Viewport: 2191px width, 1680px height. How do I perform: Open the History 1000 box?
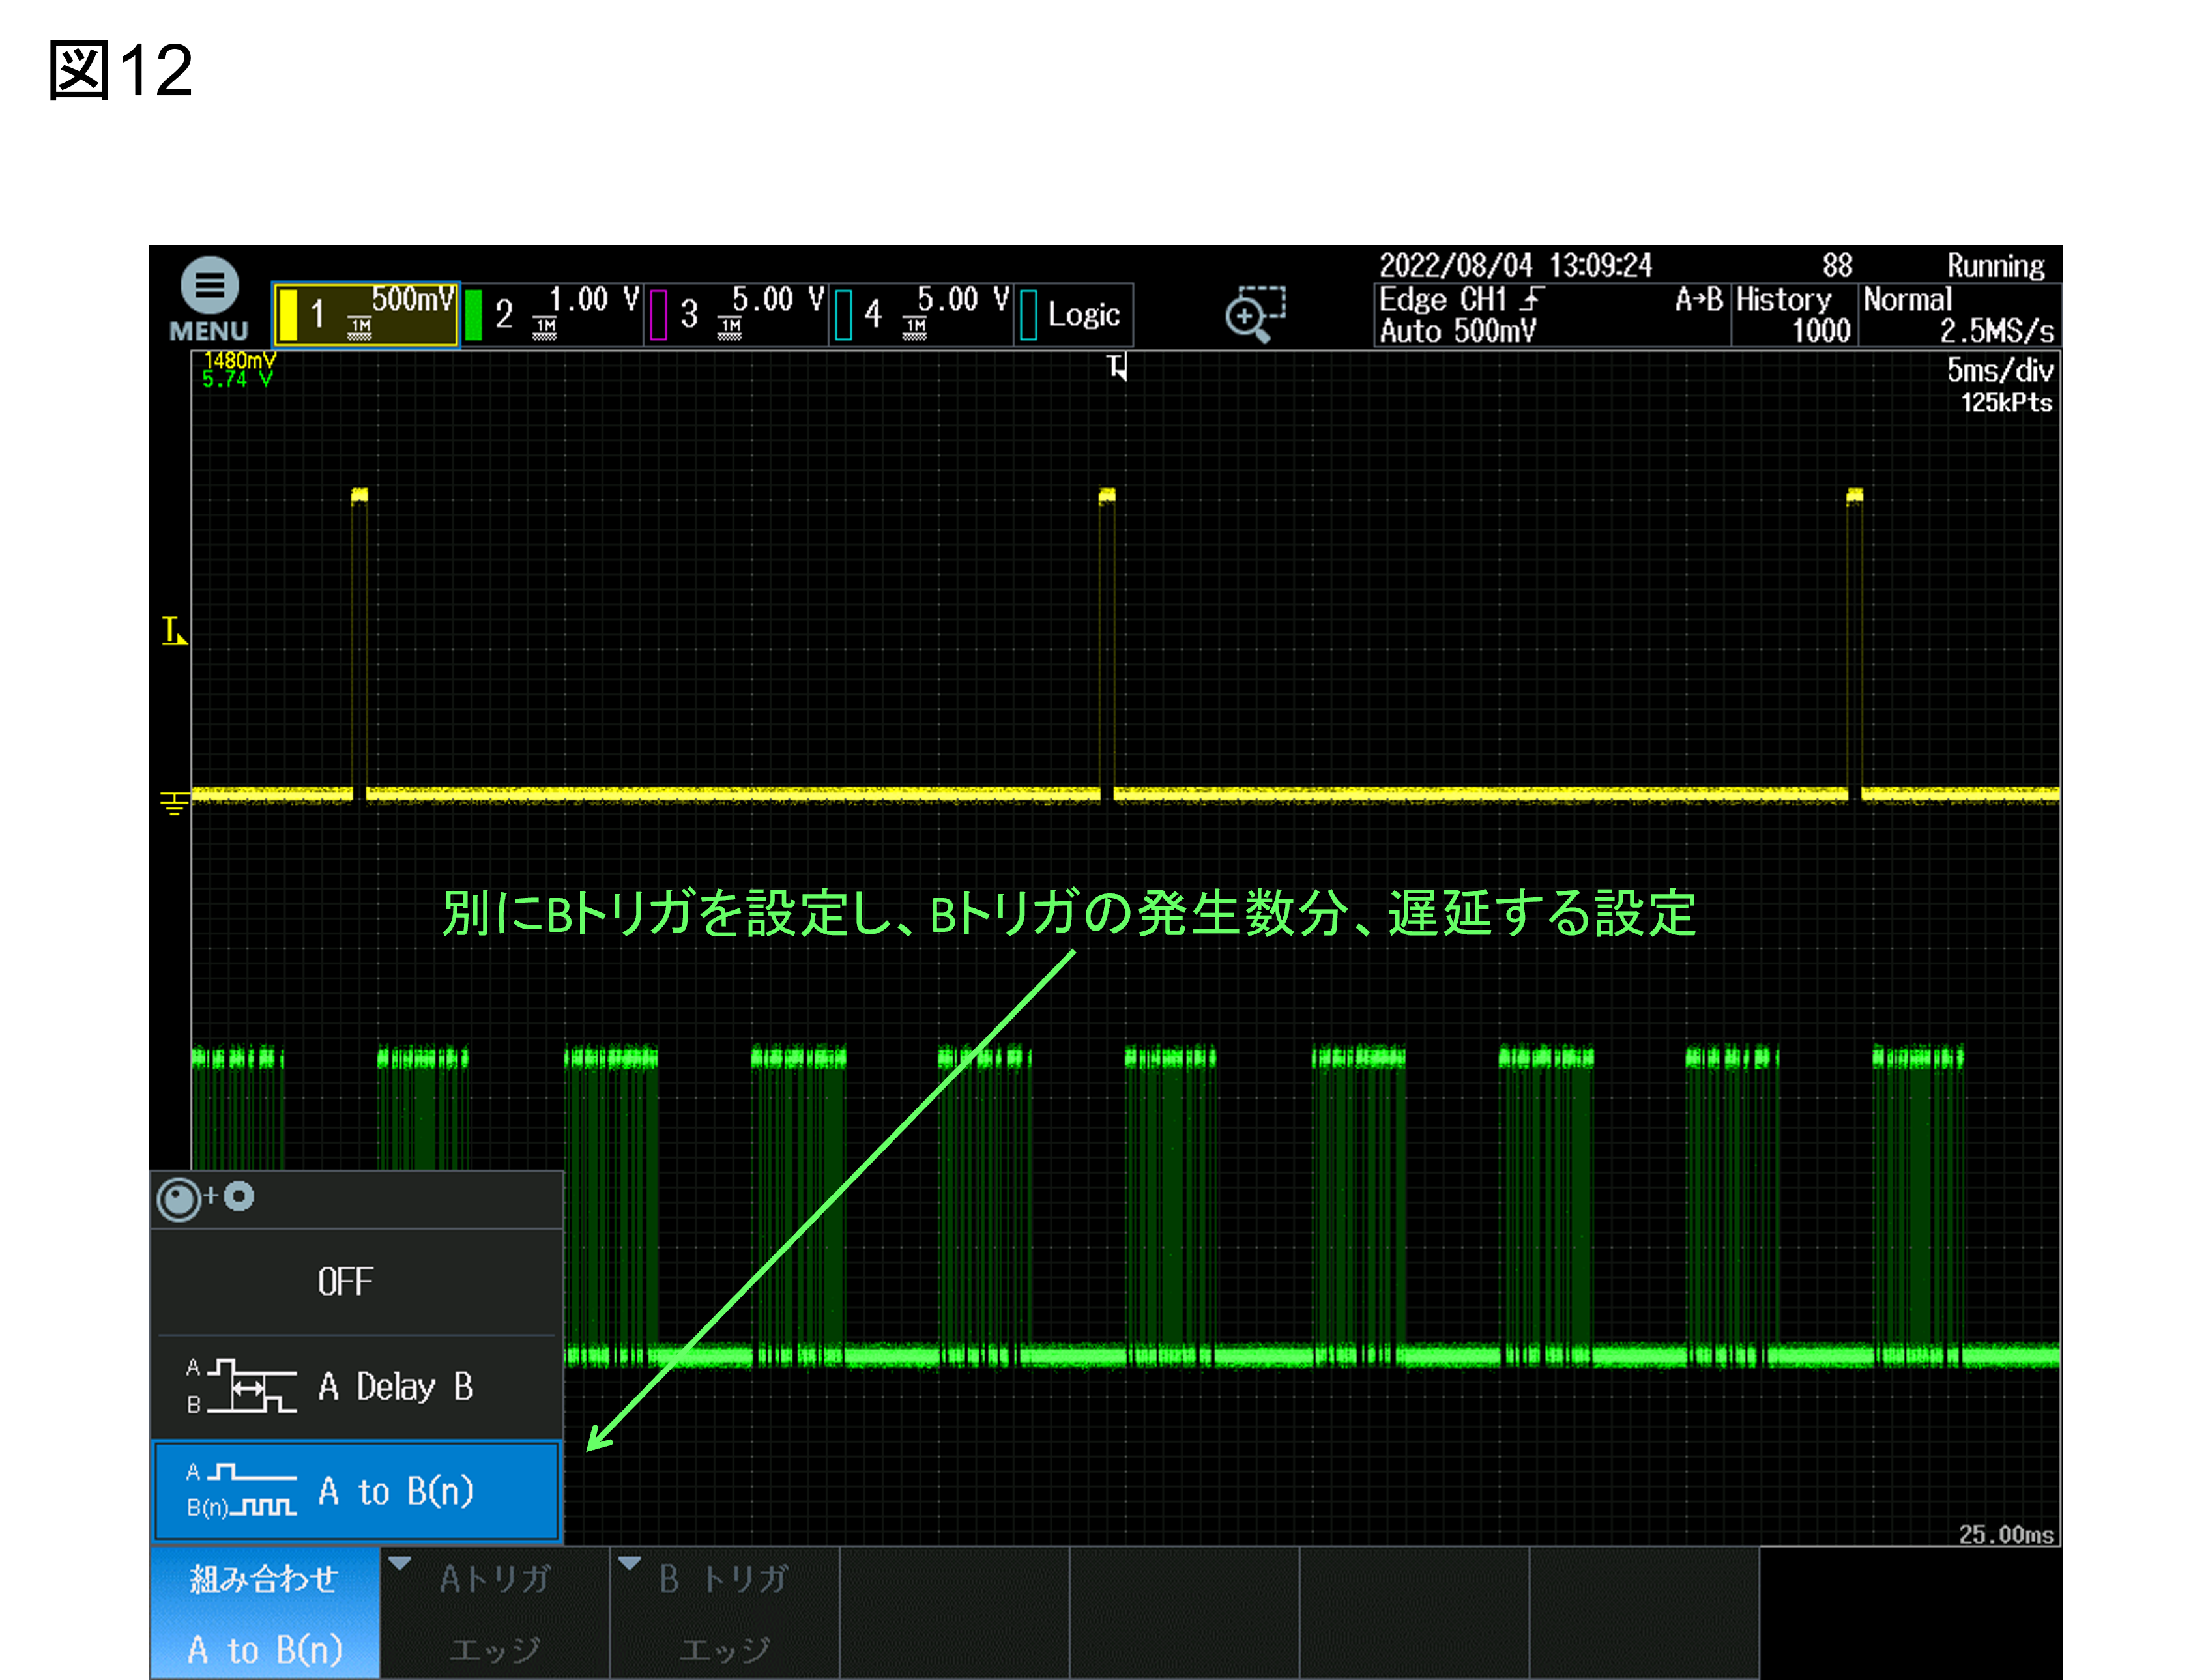tap(1794, 315)
